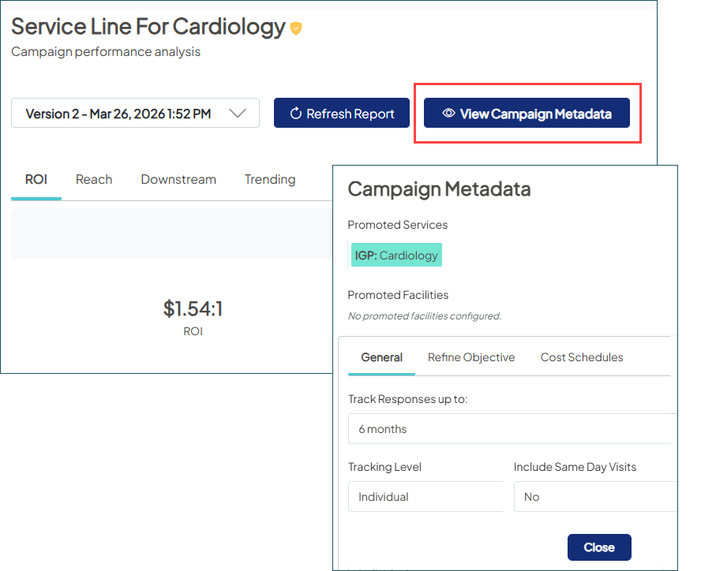
Task: View the Trending tab
Action: pos(270,179)
